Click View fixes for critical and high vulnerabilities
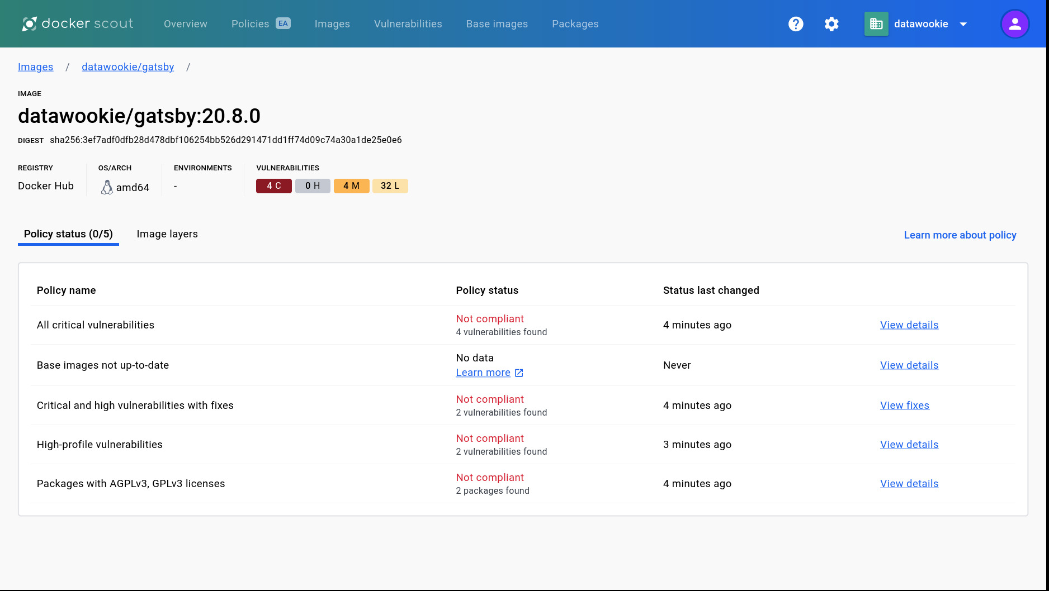Image resolution: width=1049 pixels, height=591 pixels. coord(904,406)
